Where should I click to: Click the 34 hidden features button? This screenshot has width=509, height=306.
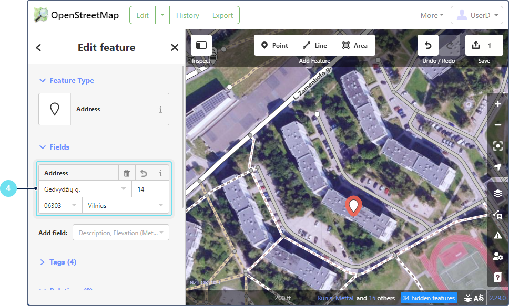(429, 298)
